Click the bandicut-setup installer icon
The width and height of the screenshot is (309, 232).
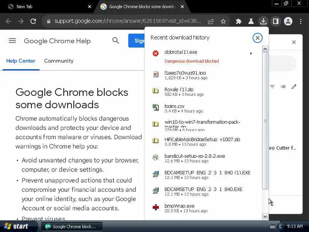(x=156, y=157)
